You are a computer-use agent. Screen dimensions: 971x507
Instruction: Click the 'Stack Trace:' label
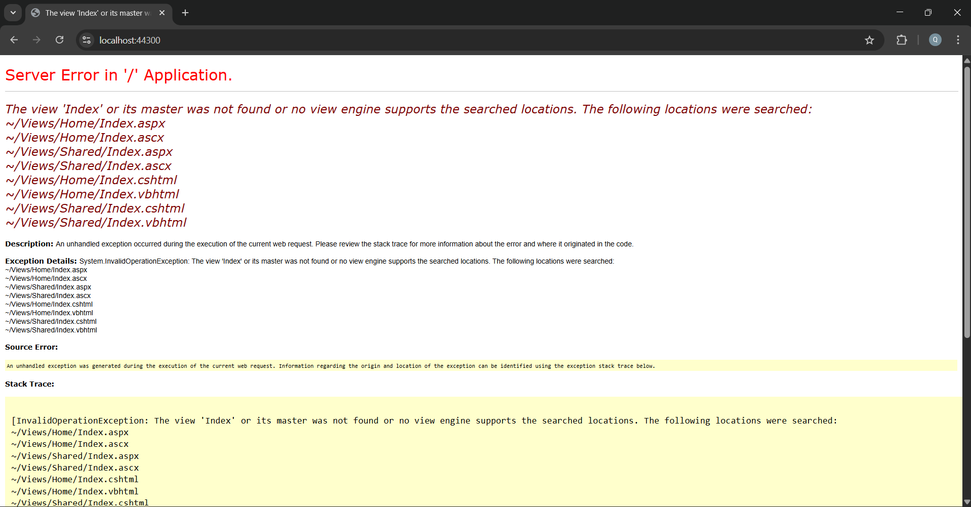click(29, 384)
